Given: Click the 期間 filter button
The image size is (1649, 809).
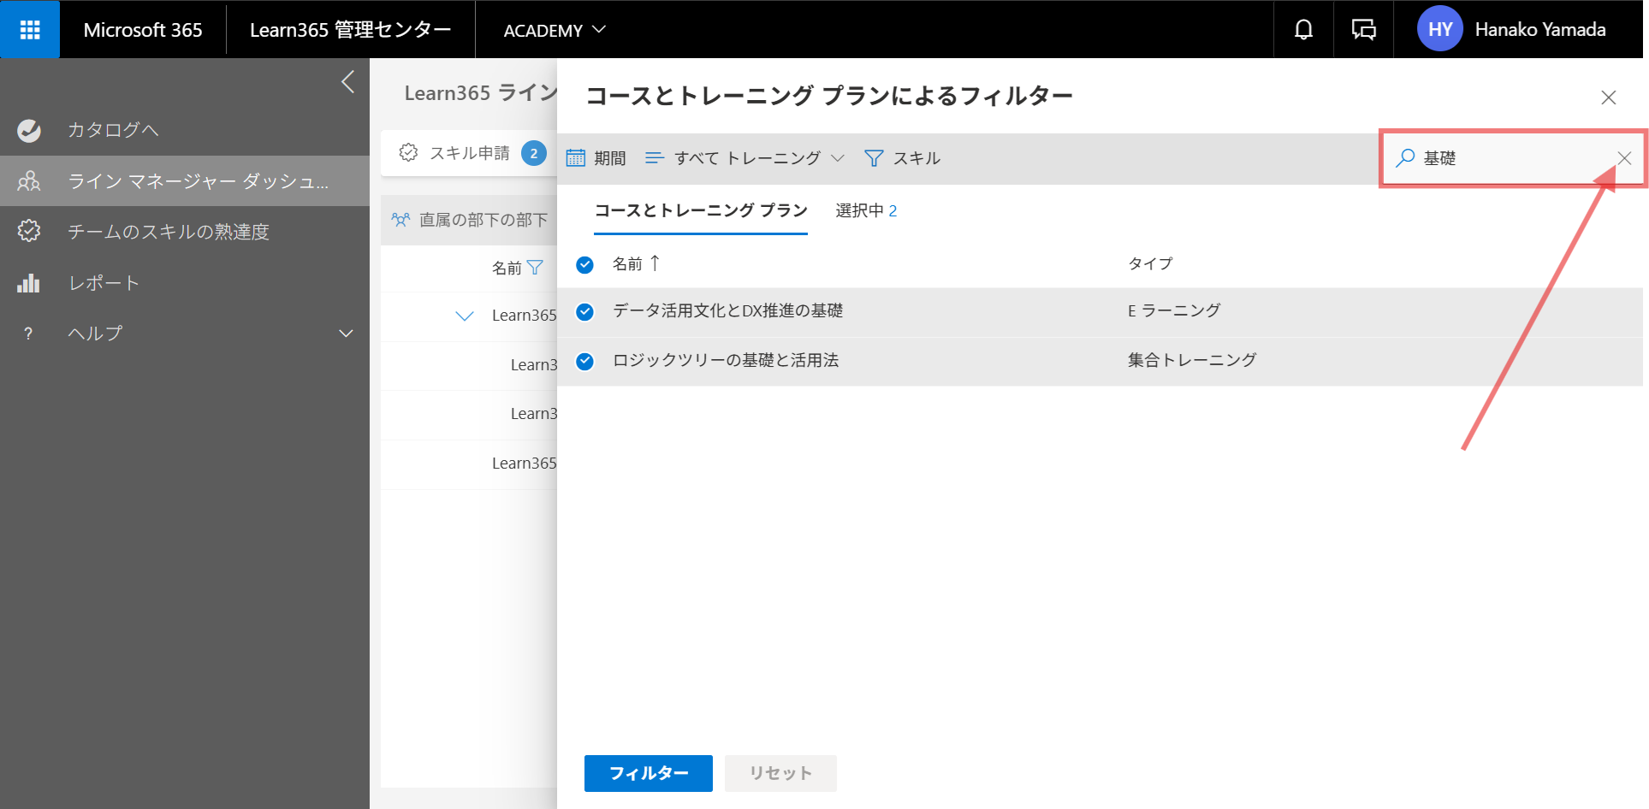Looking at the screenshot, I should [x=596, y=158].
